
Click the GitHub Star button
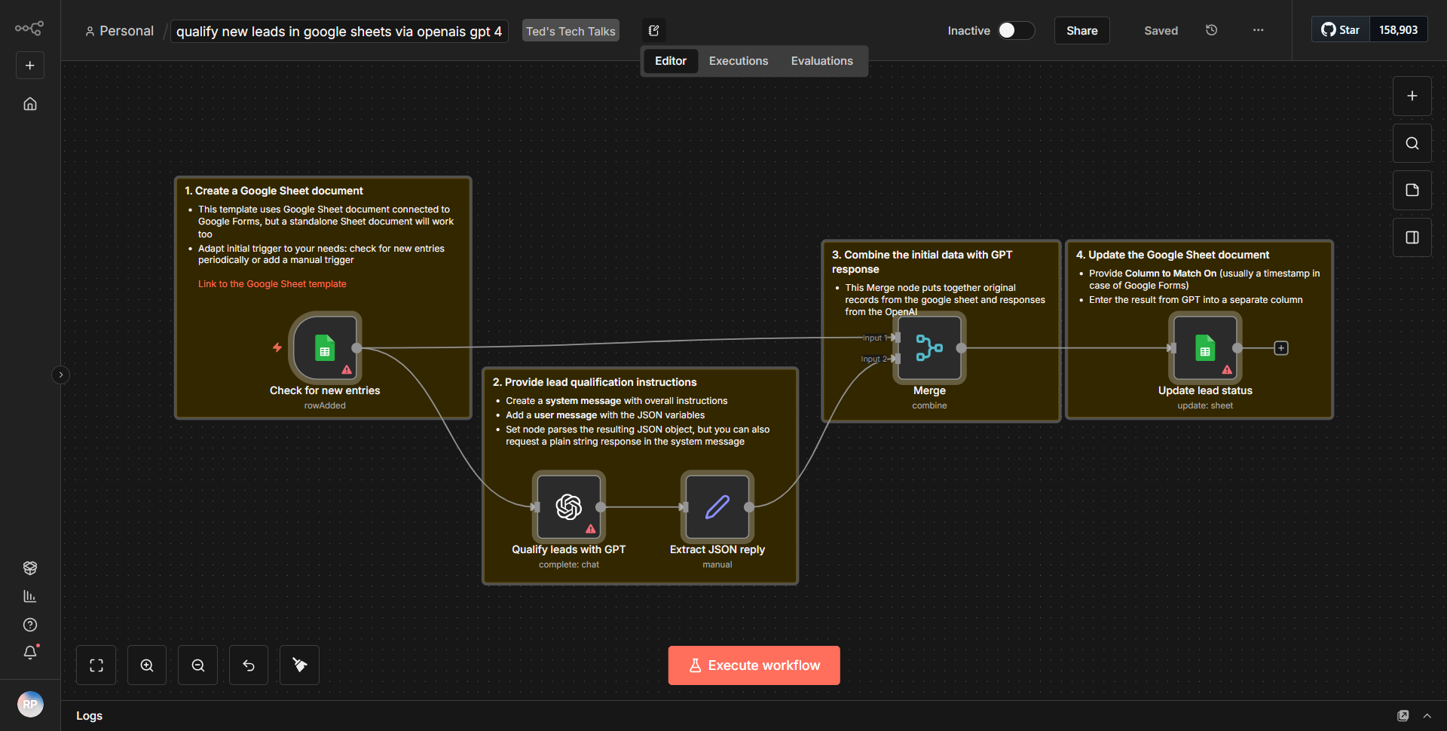tap(1341, 30)
